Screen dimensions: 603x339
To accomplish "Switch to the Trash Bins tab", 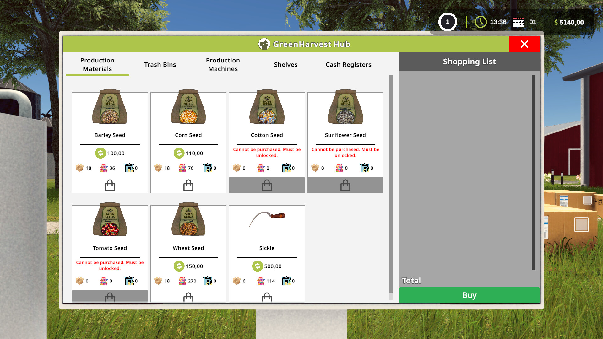I will (x=160, y=64).
